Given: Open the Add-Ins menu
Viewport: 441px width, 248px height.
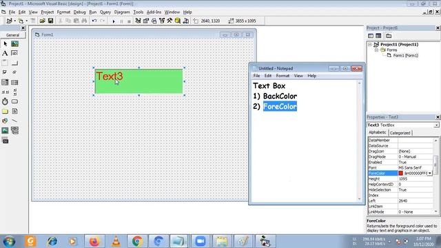Looking at the screenshot, I should (x=154, y=12).
